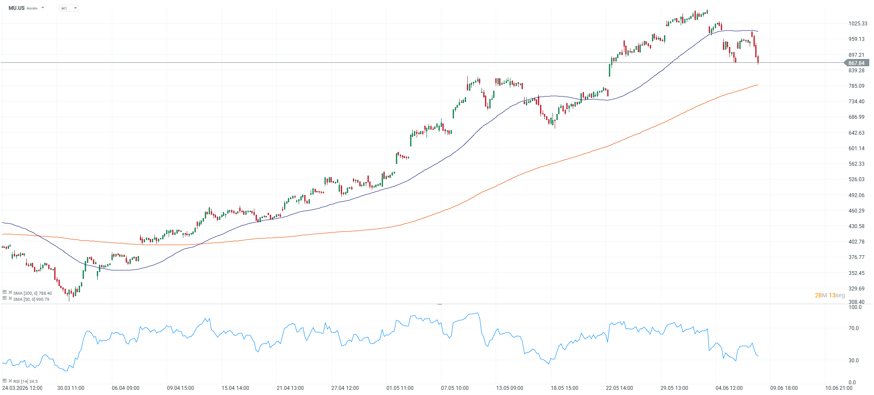Image resolution: width=874 pixels, height=395 pixels.
Task: Click price axis label 959.13
Action: (x=856, y=39)
